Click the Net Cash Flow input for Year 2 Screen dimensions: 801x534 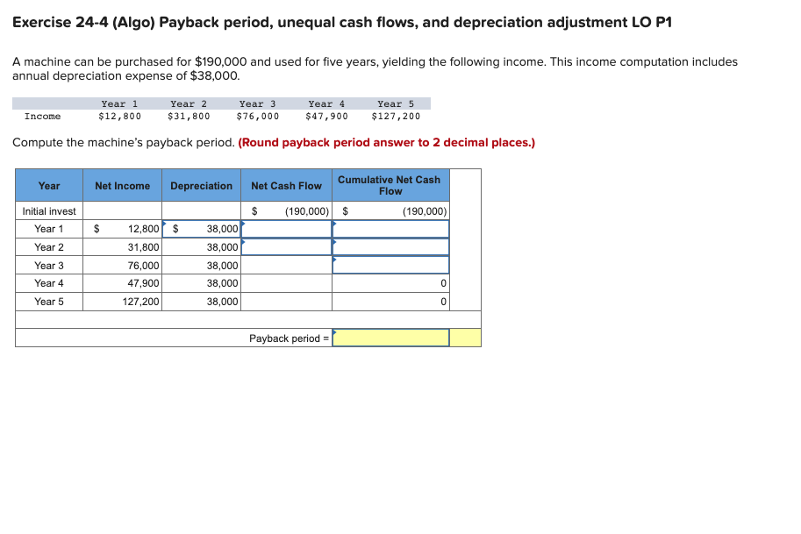point(287,246)
